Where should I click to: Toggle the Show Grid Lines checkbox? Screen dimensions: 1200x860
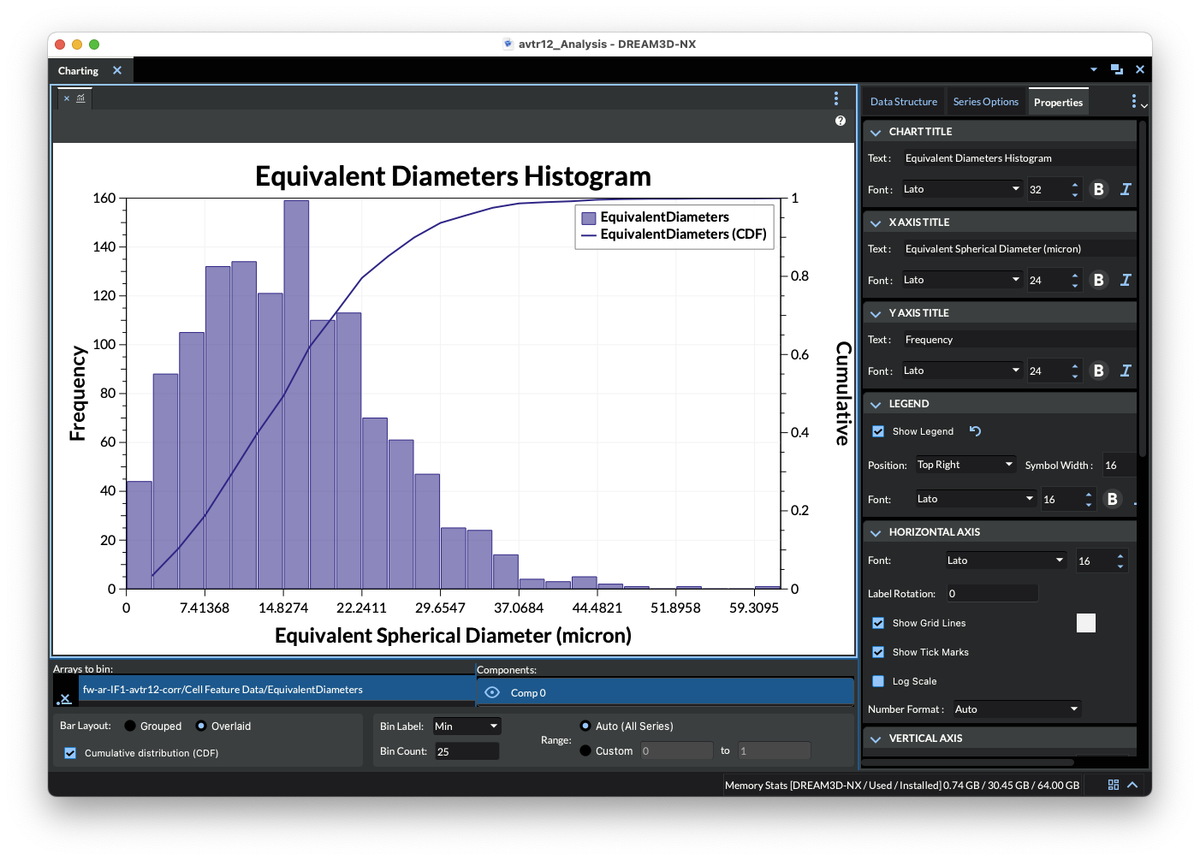(878, 623)
